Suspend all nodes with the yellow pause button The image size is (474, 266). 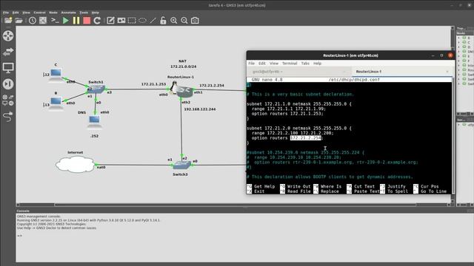(76, 20)
